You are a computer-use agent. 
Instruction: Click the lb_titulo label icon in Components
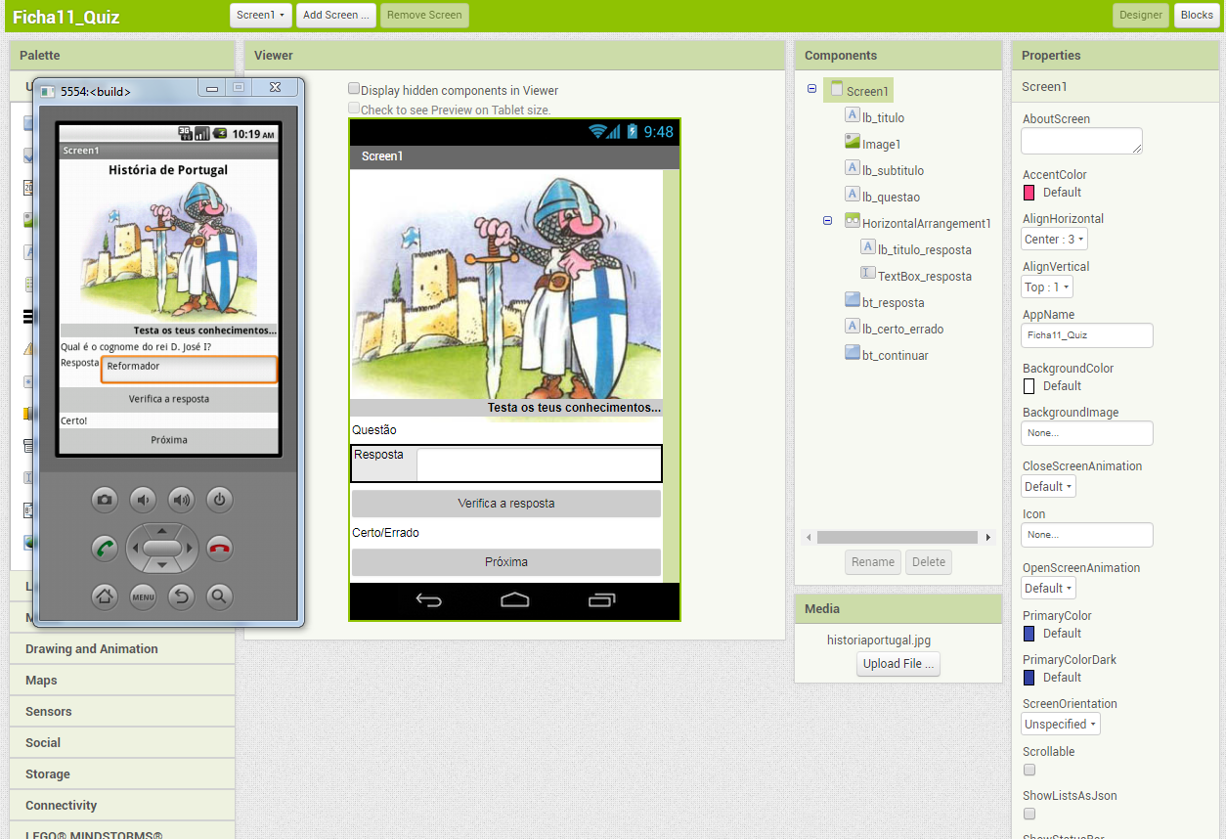853,115
